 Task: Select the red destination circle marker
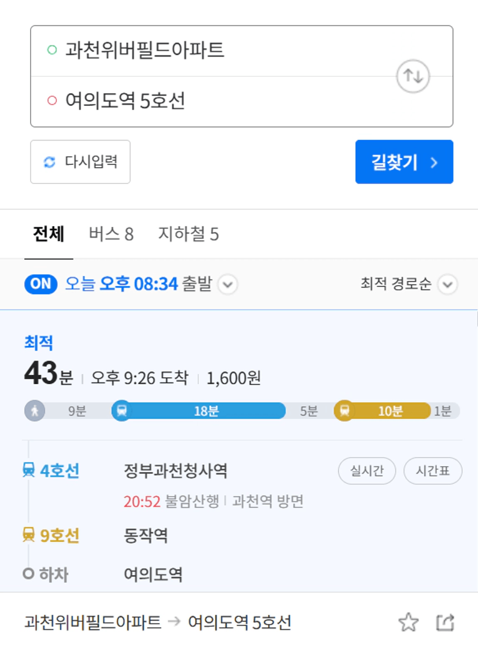52,101
